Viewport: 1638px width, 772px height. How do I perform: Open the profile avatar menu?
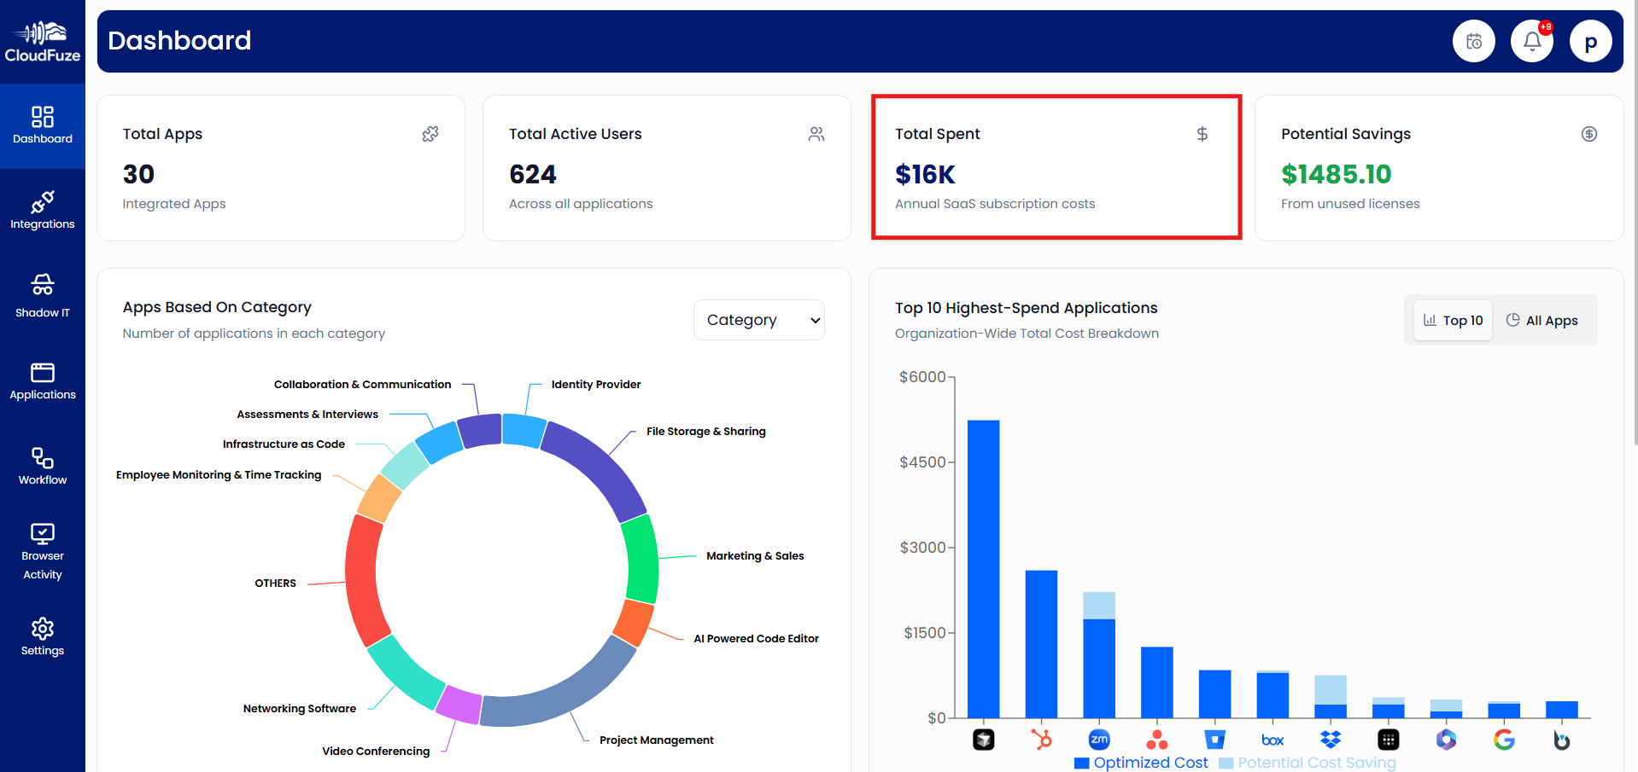click(1590, 40)
